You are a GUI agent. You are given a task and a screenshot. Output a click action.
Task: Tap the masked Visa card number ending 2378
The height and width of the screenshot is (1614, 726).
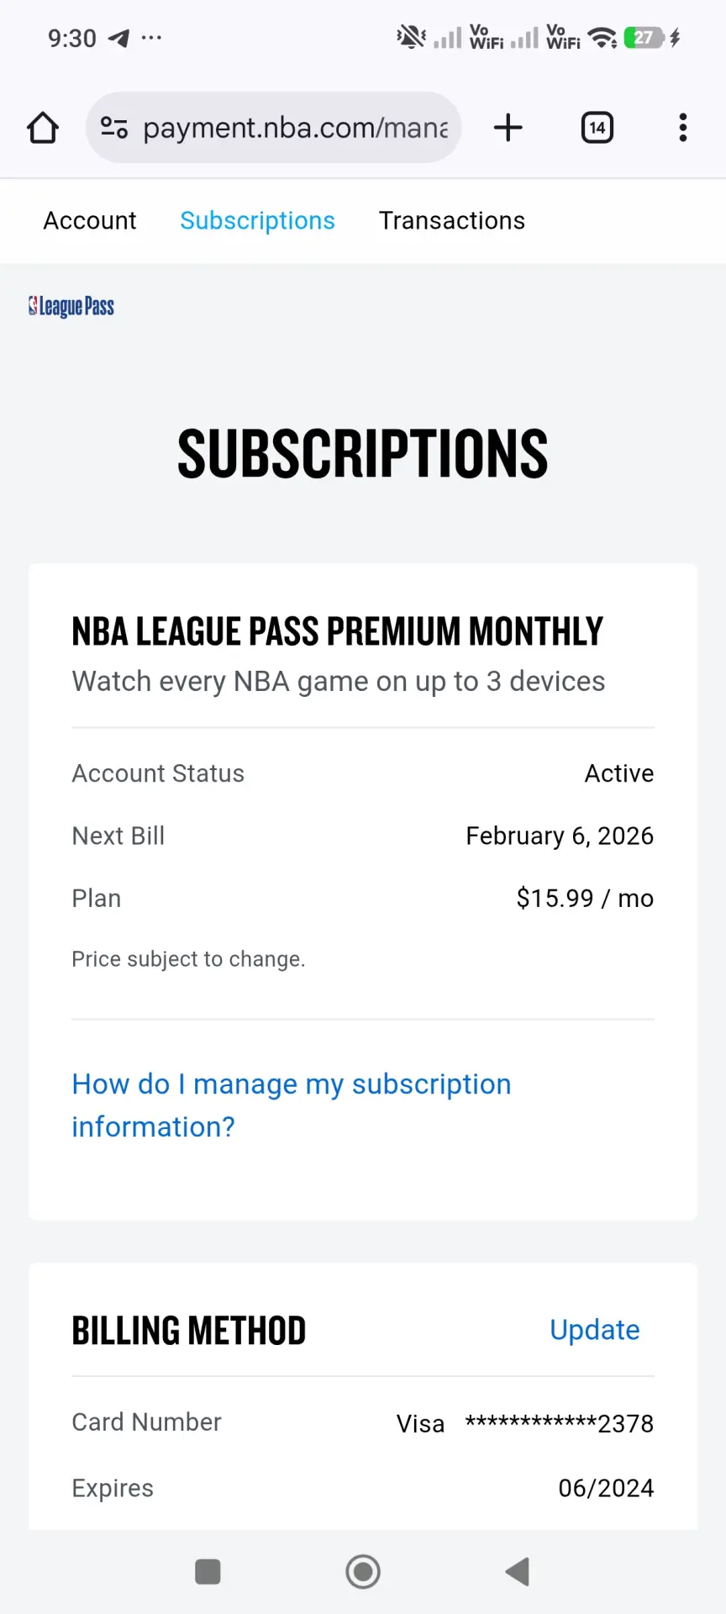(560, 1423)
